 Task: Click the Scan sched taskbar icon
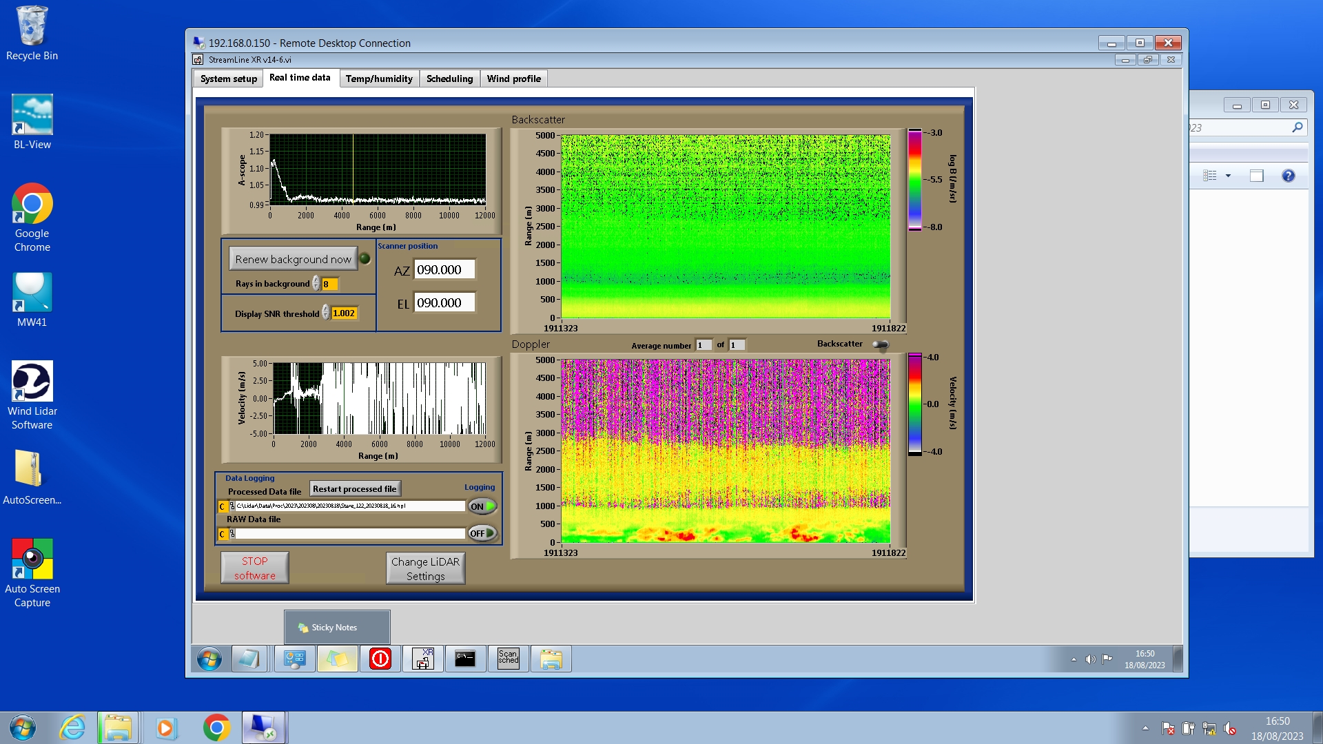508,659
